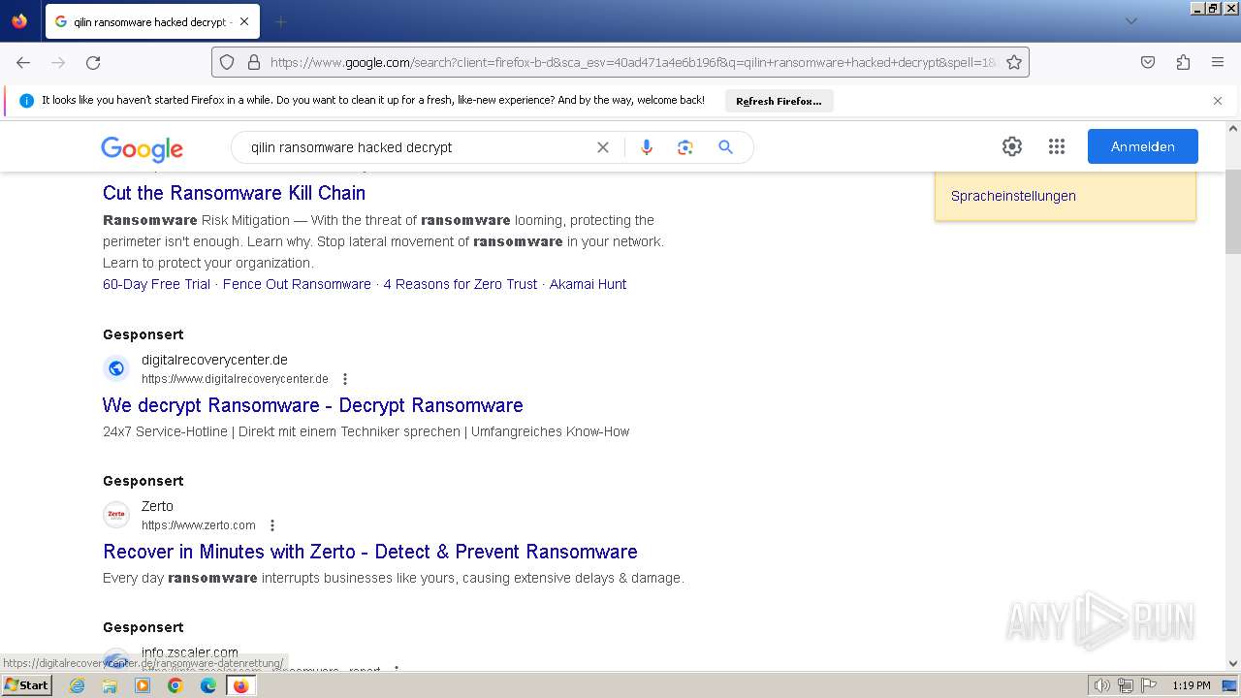Close the qilin ransomware search tab
The image size is (1241, 698).
(243, 21)
